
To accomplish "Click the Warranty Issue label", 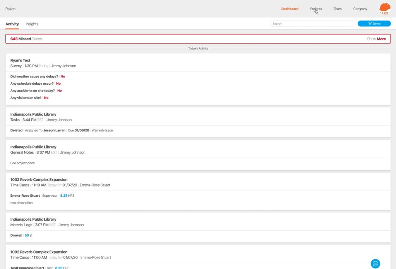I will coord(102,131).
